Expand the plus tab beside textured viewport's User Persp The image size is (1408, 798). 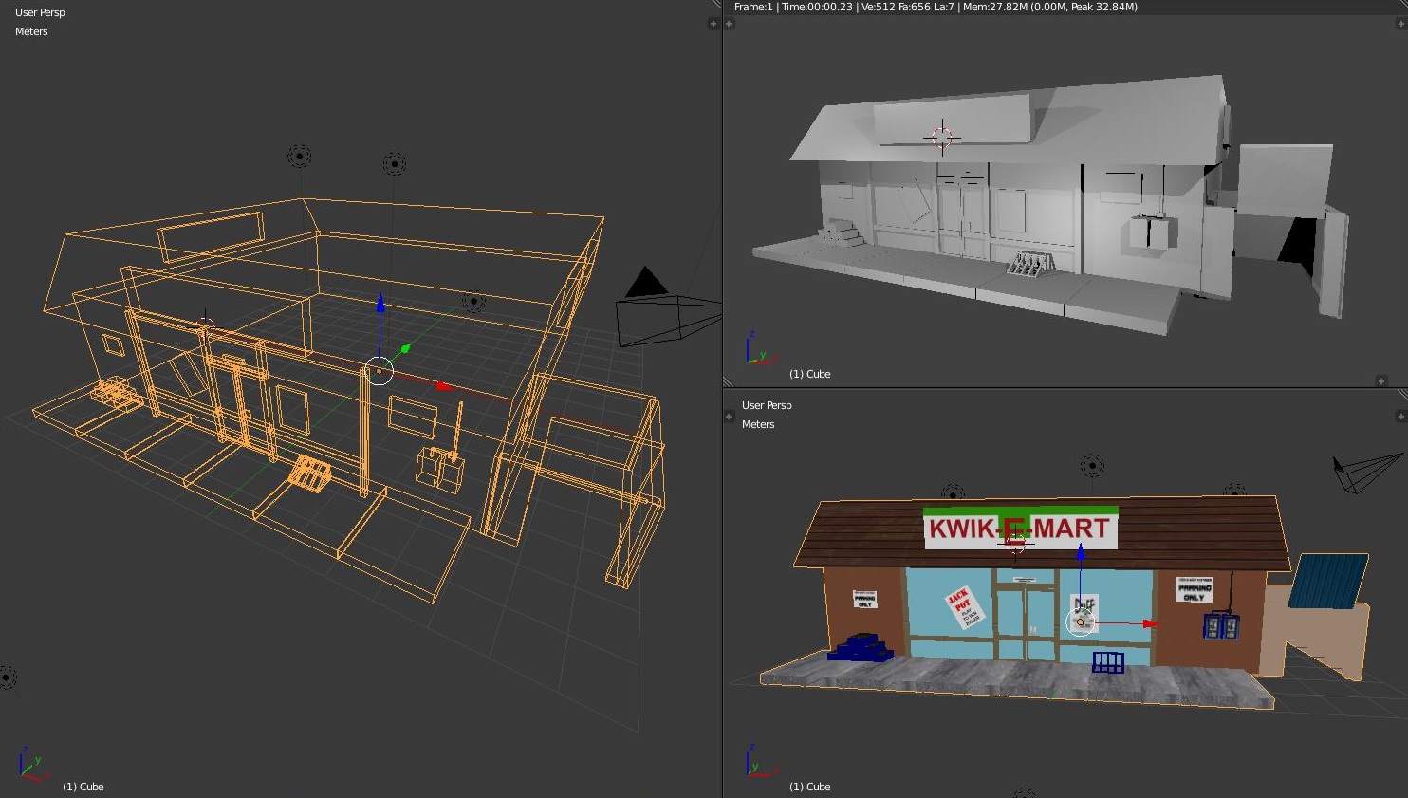(730, 417)
